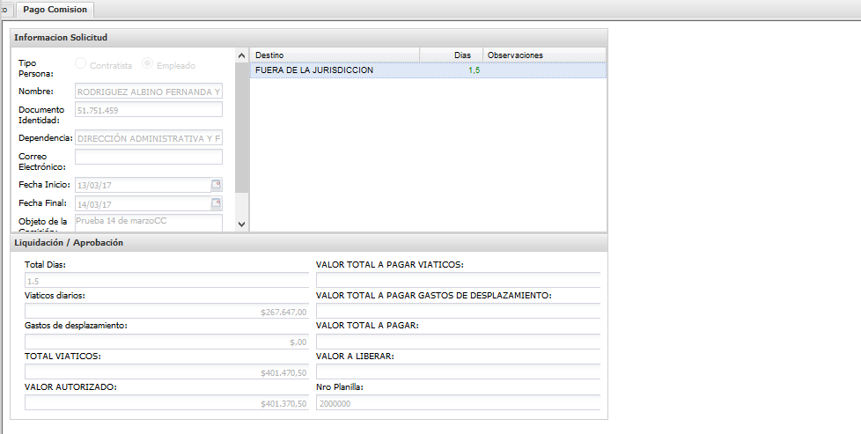The width and height of the screenshot is (861, 434).
Task: Click the Nro Planilla field
Action: [458, 403]
